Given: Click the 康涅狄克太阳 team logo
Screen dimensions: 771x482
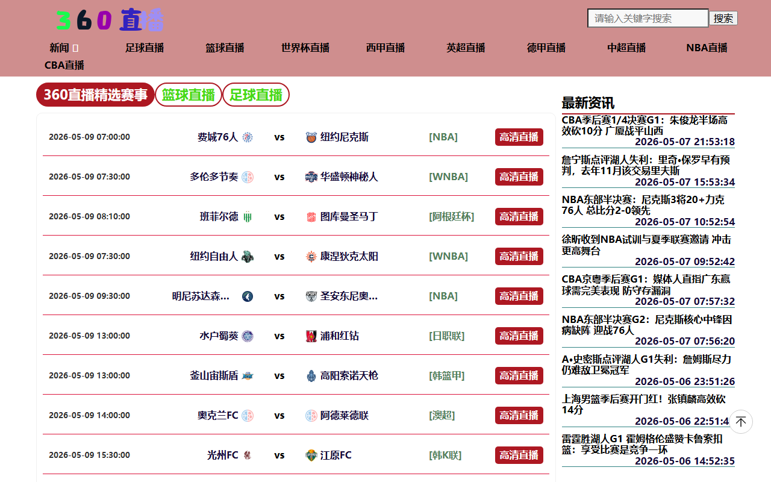Looking at the screenshot, I should tap(311, 257).
